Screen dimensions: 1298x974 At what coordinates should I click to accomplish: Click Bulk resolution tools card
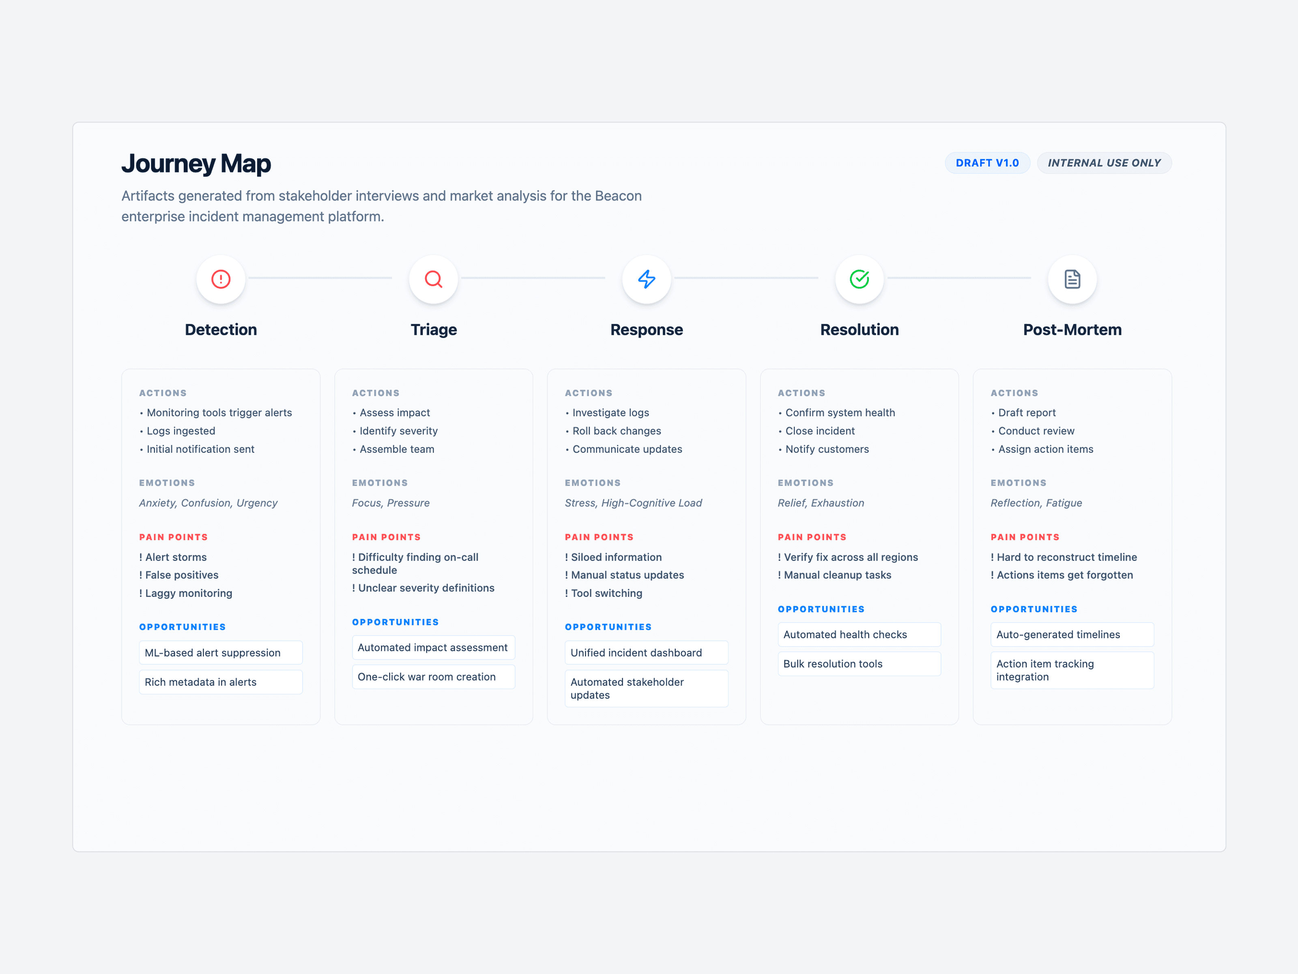859,664
